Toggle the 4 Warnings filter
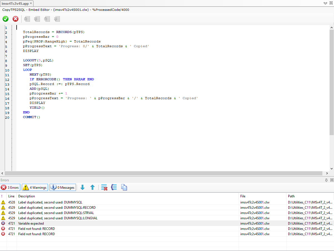The height and width of the screenshot is (251, 334). [x=35, y=188]
